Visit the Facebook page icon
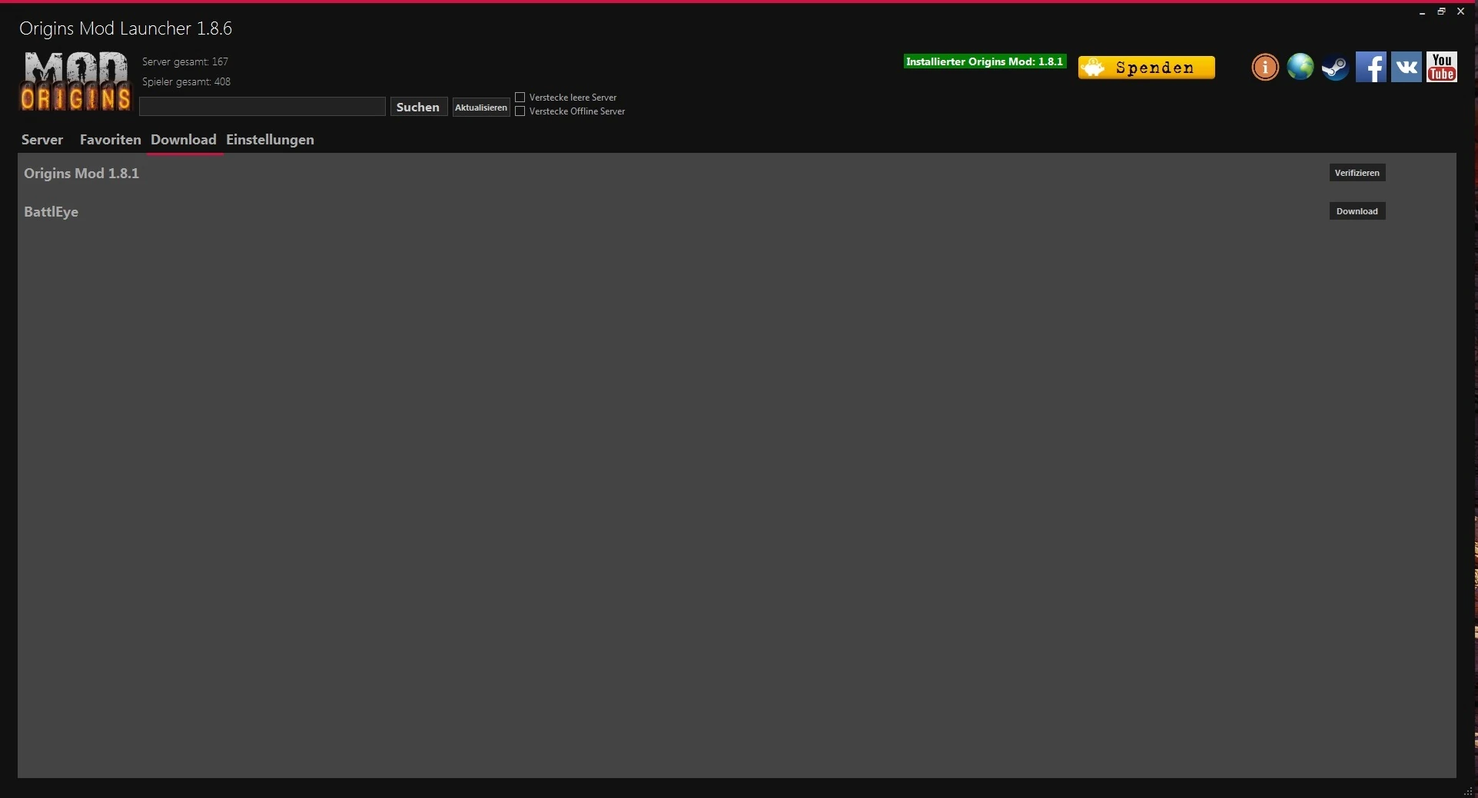Viewport: 1478px width, 798px height. (x=1371, y=67)
